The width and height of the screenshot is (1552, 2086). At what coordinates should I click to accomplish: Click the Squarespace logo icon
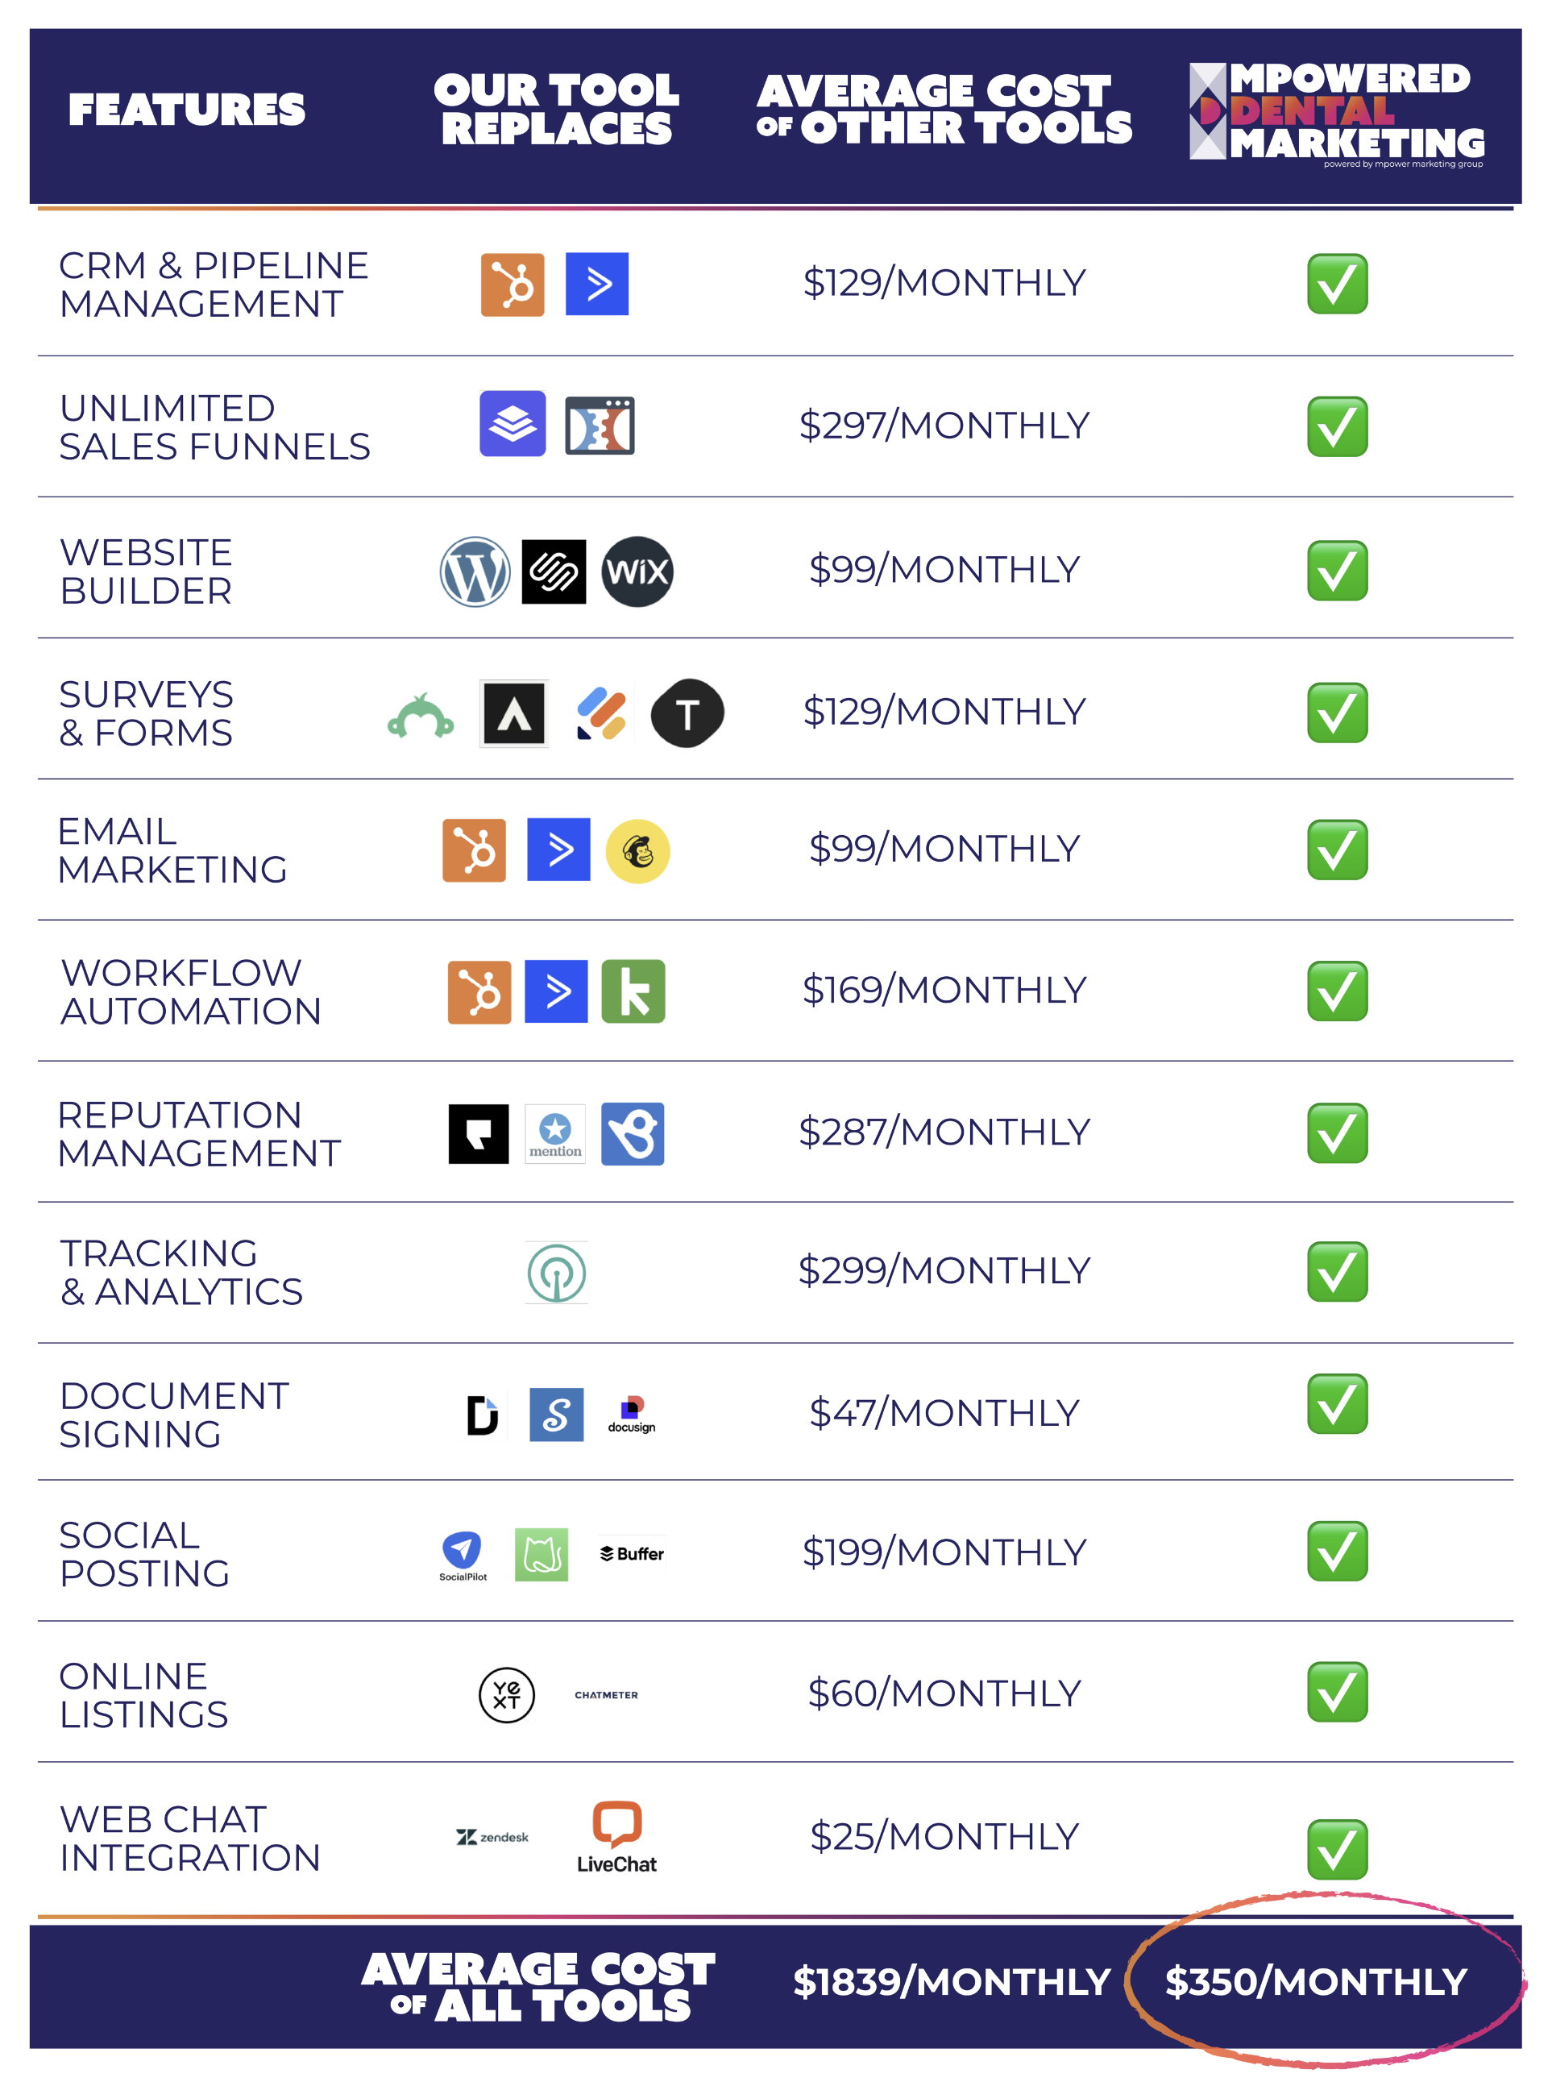click(554, 571)
